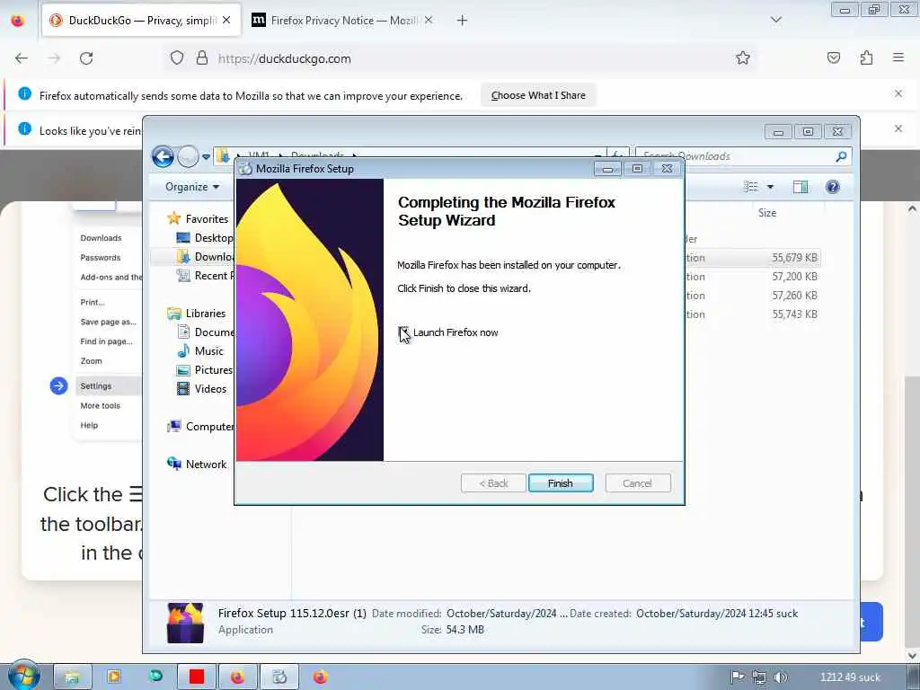The image size is (920, 690).
Task: Click the taskbar clock
Action: 850,677
